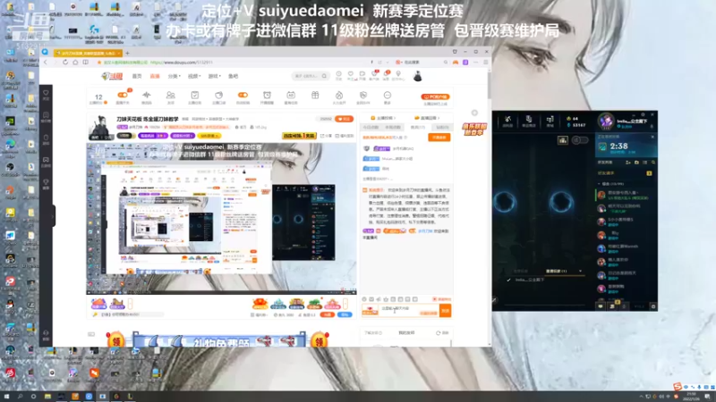
Task: Open the gift box icon in streamer toolbar
Action: click(x=315, y=95)
